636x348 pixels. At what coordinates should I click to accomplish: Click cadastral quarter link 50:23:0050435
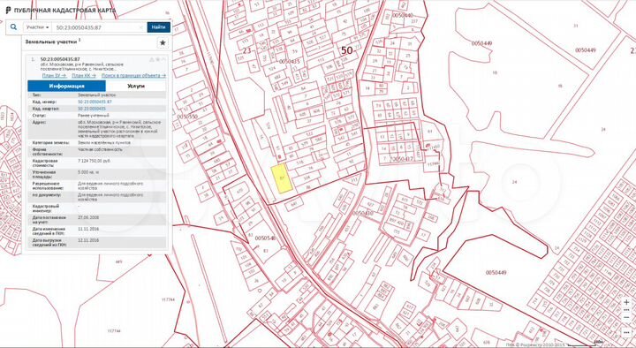point(92,109)
